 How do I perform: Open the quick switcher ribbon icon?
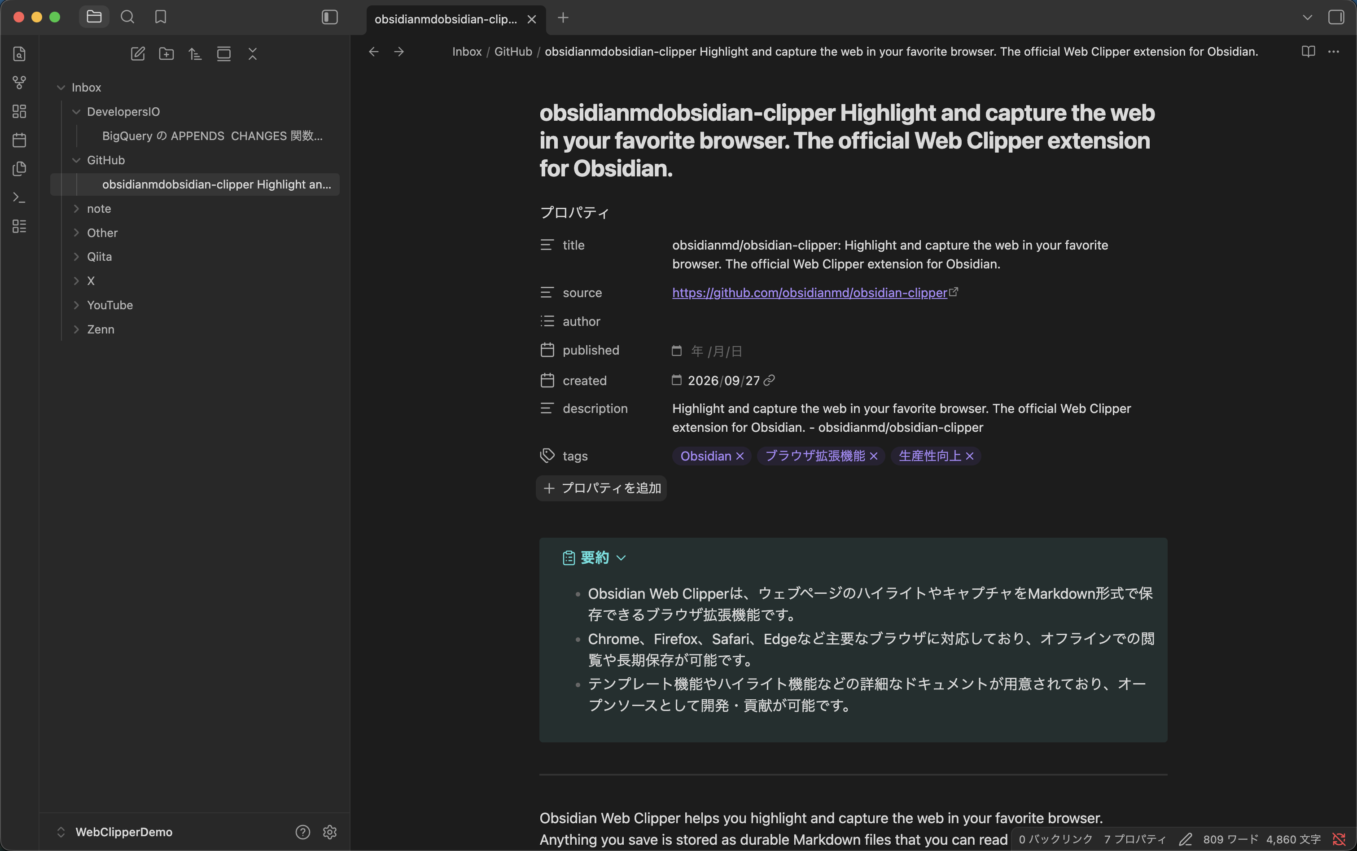19,54
